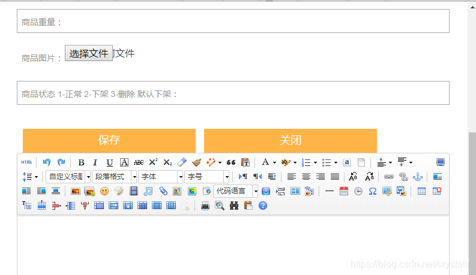Open paragraph spacing after dropdown

coord(411,162)
